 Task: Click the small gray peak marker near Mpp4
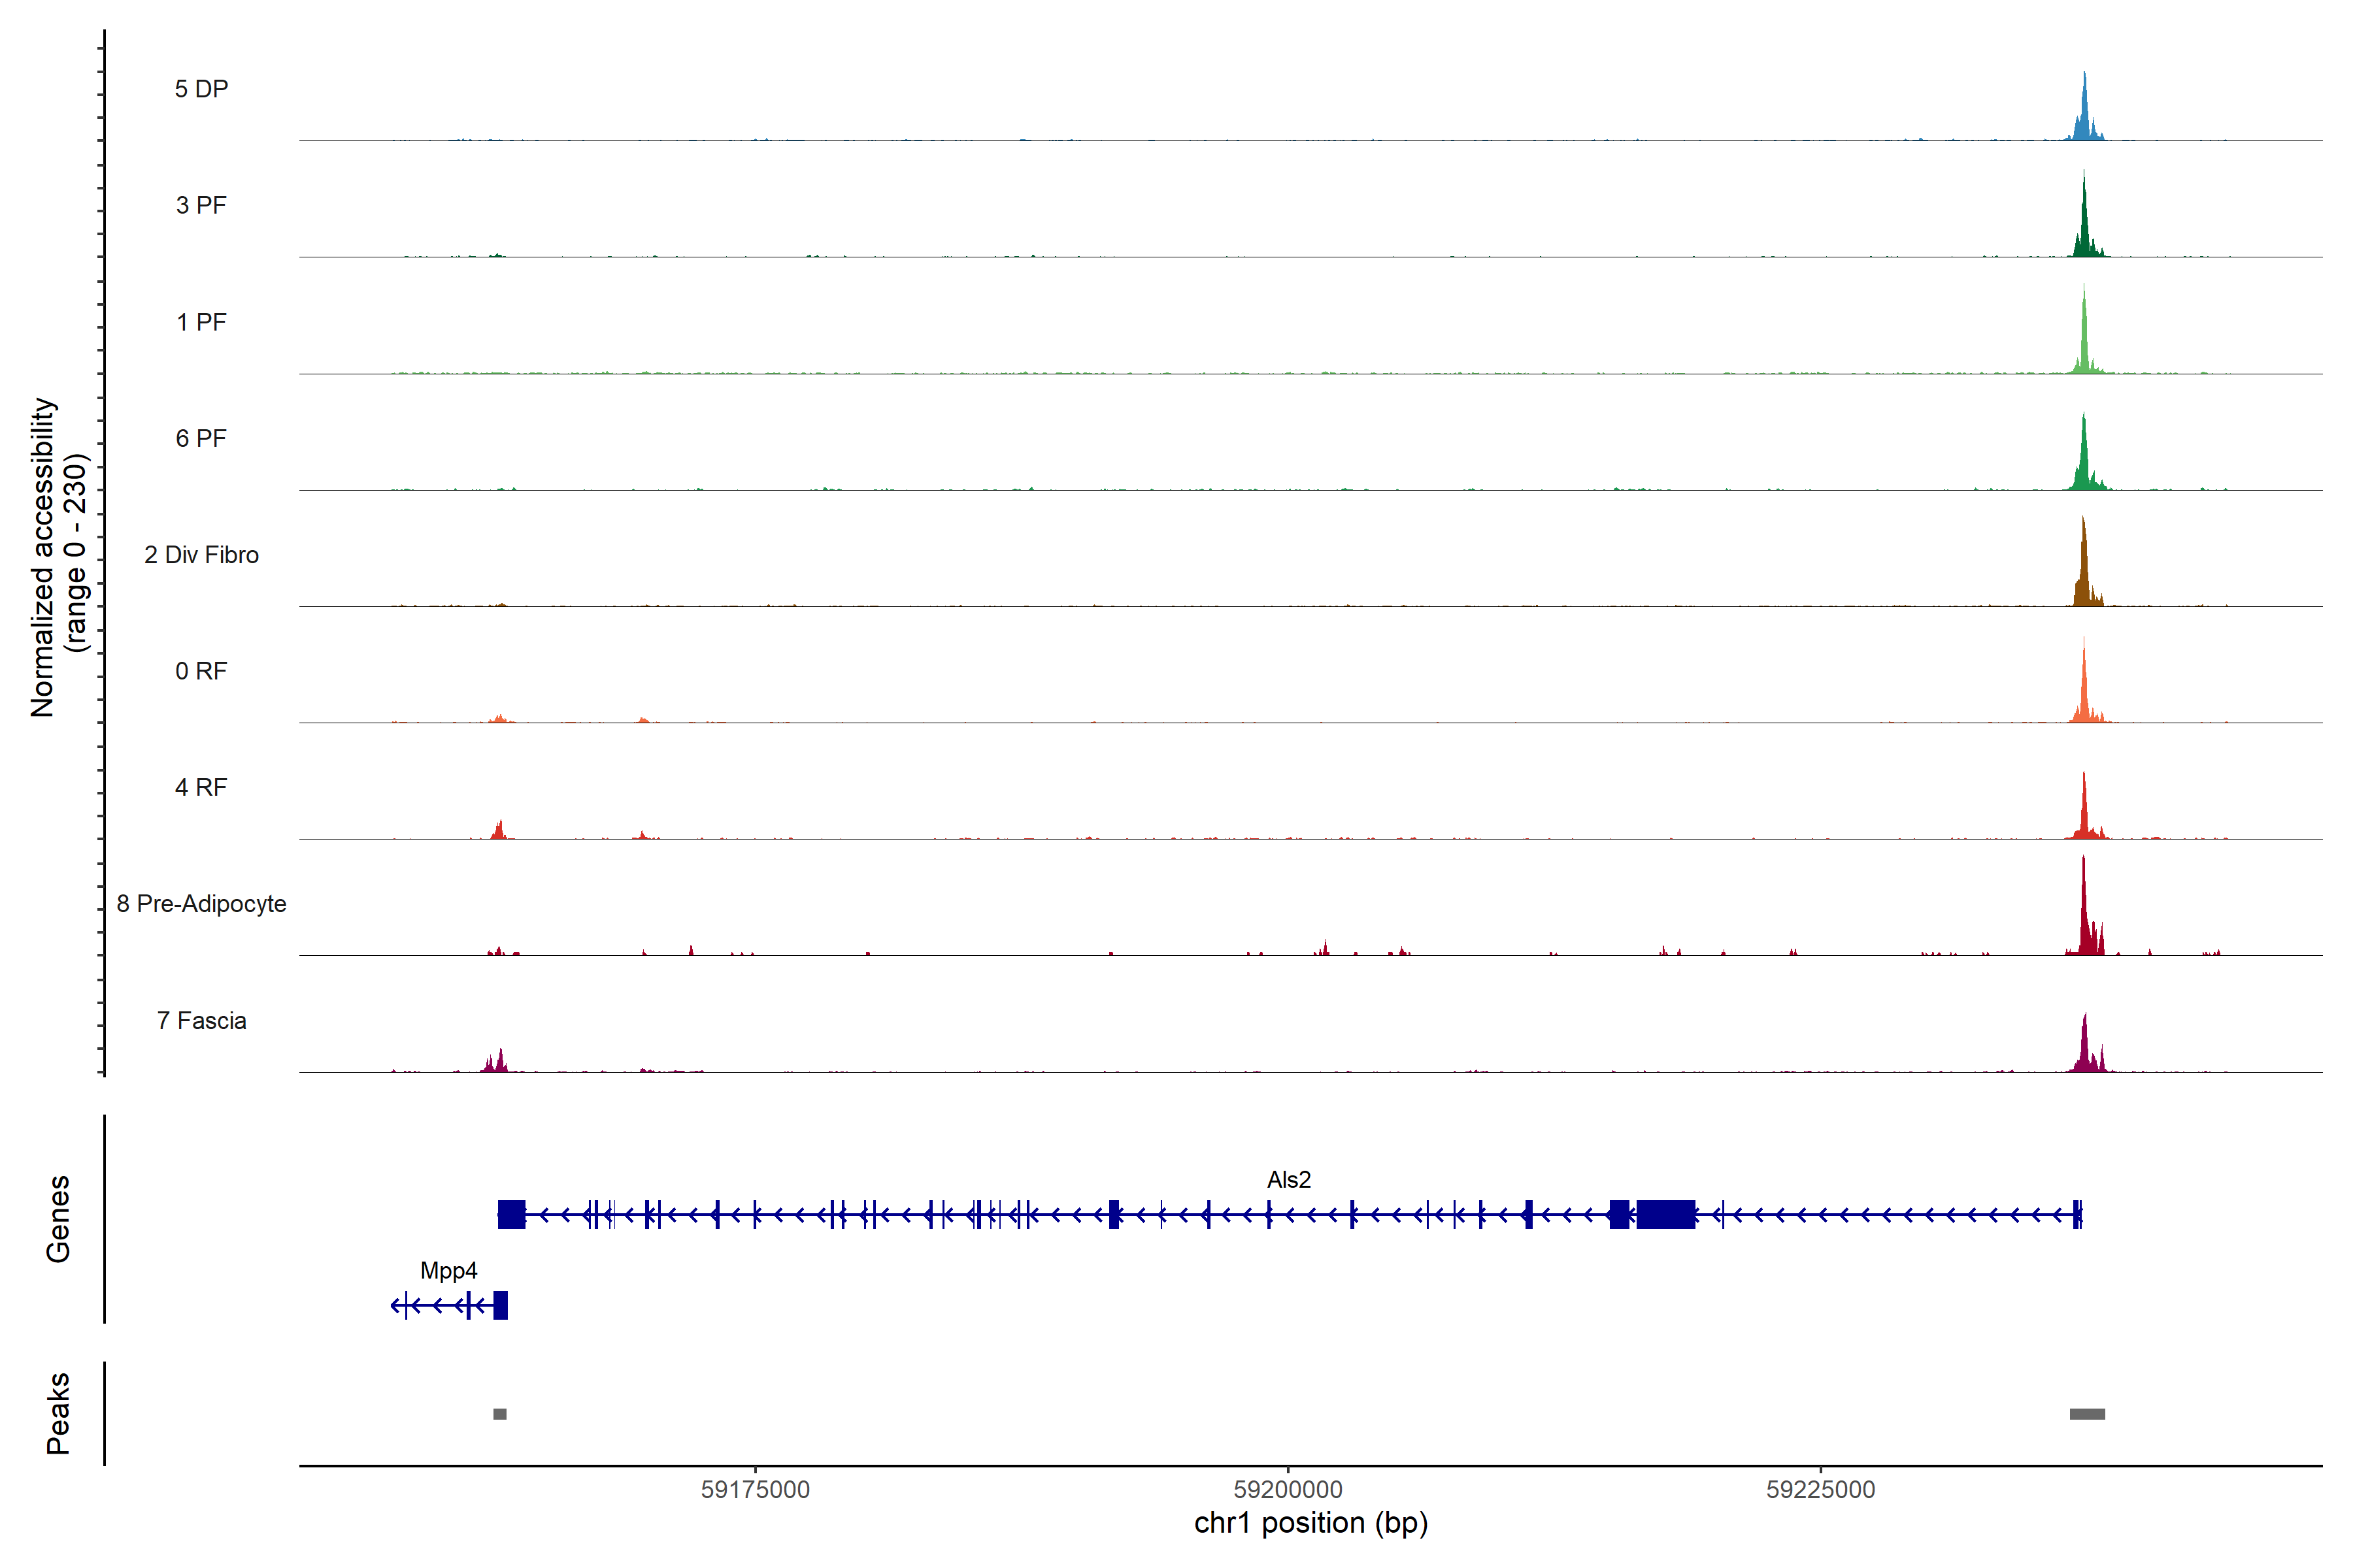pyautogui.click(x=500, y=1414)
